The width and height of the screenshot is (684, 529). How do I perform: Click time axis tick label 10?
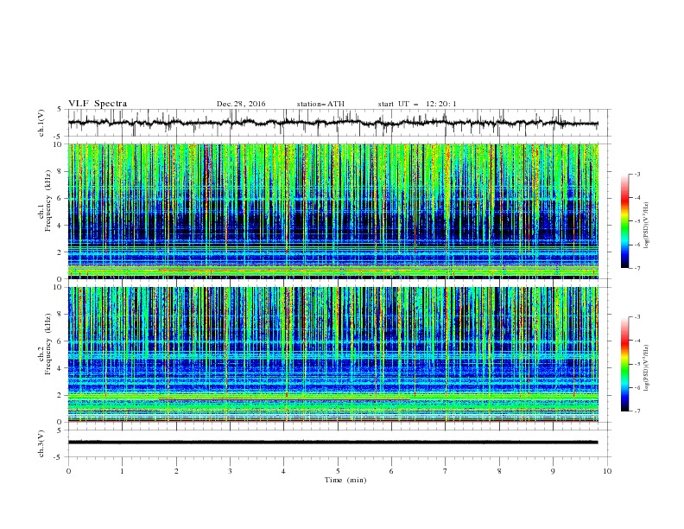[607, 471]
